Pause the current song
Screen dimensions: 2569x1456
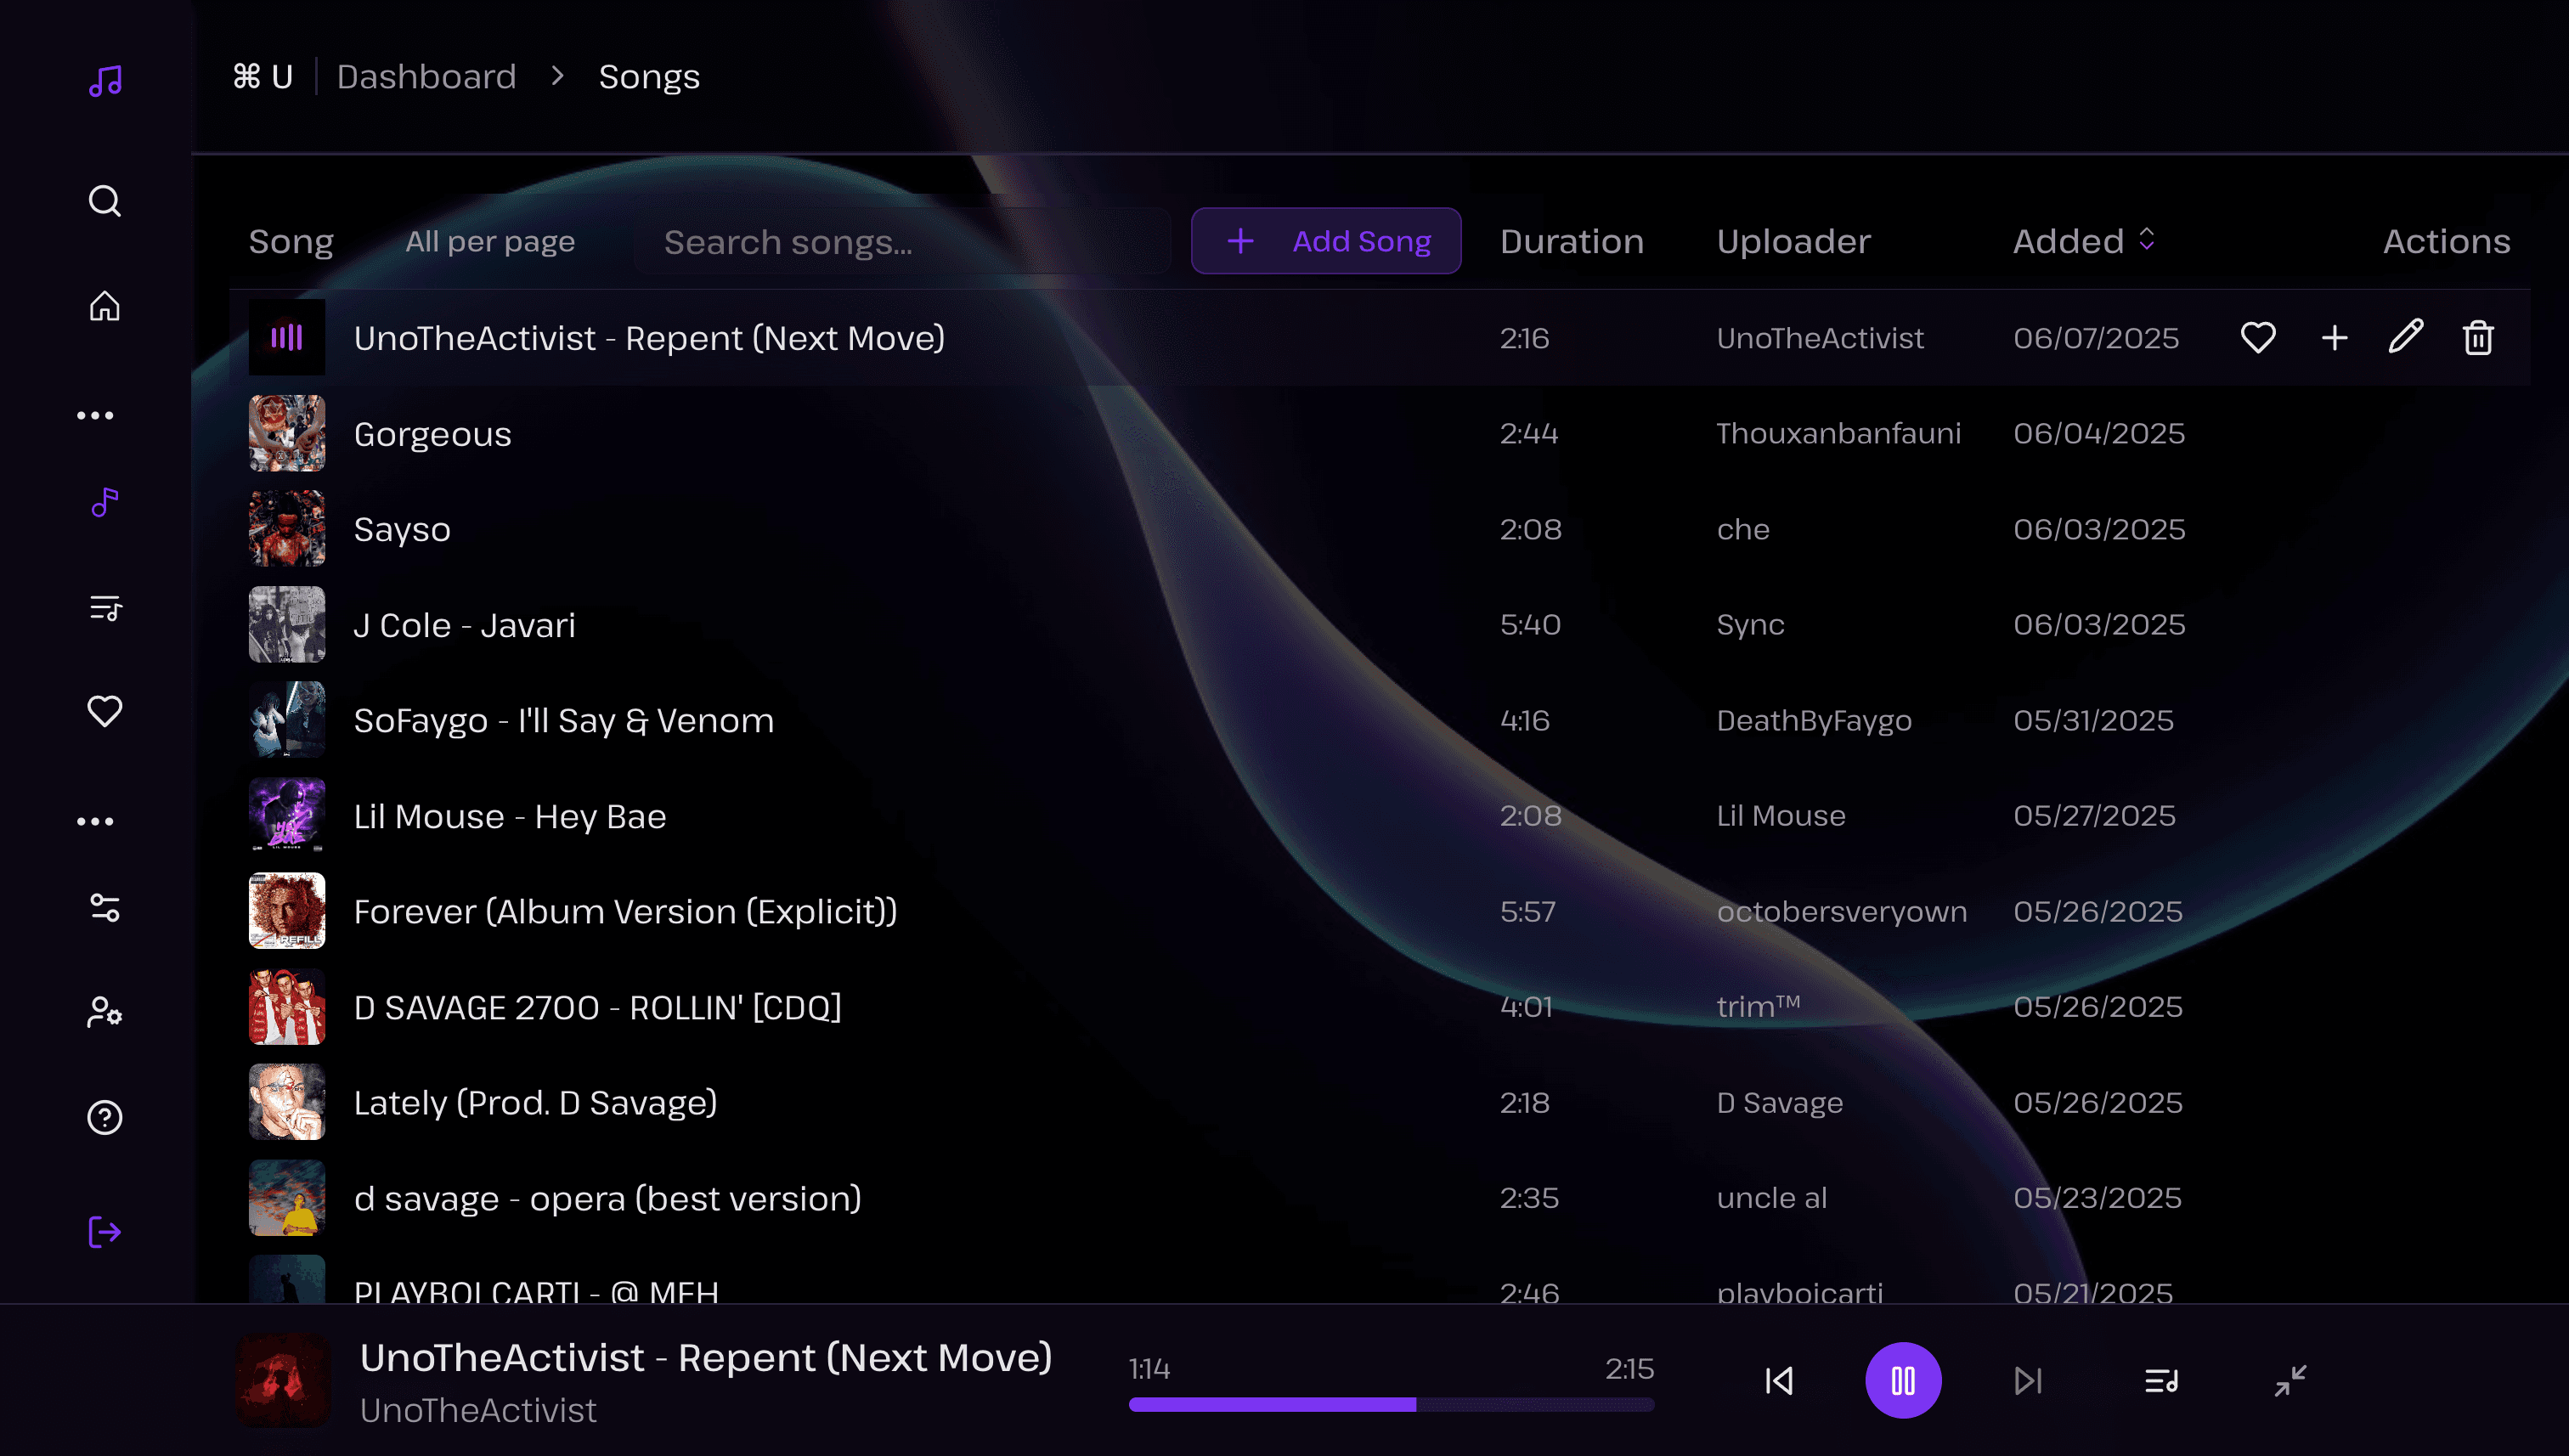tap(1903, 1380)
